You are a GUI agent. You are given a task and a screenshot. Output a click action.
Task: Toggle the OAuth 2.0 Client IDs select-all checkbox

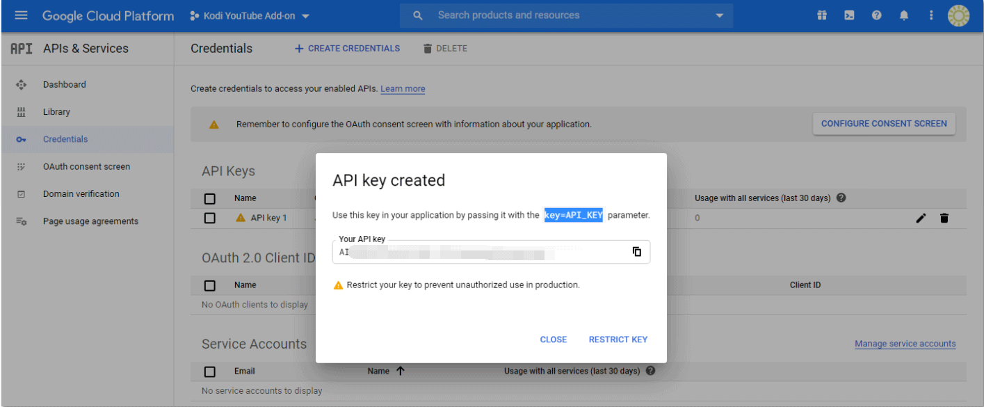click(x=210, y=285)
